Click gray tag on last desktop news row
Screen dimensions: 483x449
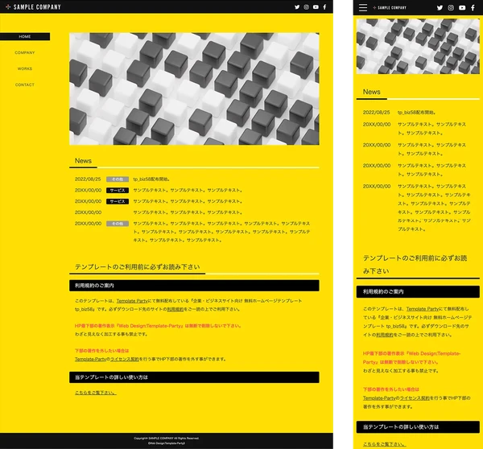(118, 224)
